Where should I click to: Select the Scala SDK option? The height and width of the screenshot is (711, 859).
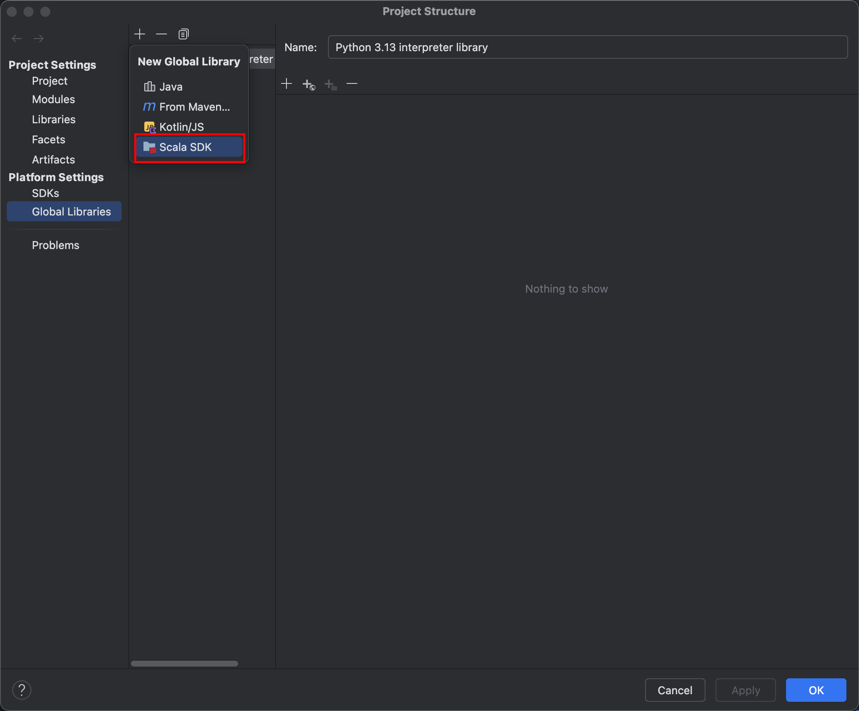pos(185,147)
